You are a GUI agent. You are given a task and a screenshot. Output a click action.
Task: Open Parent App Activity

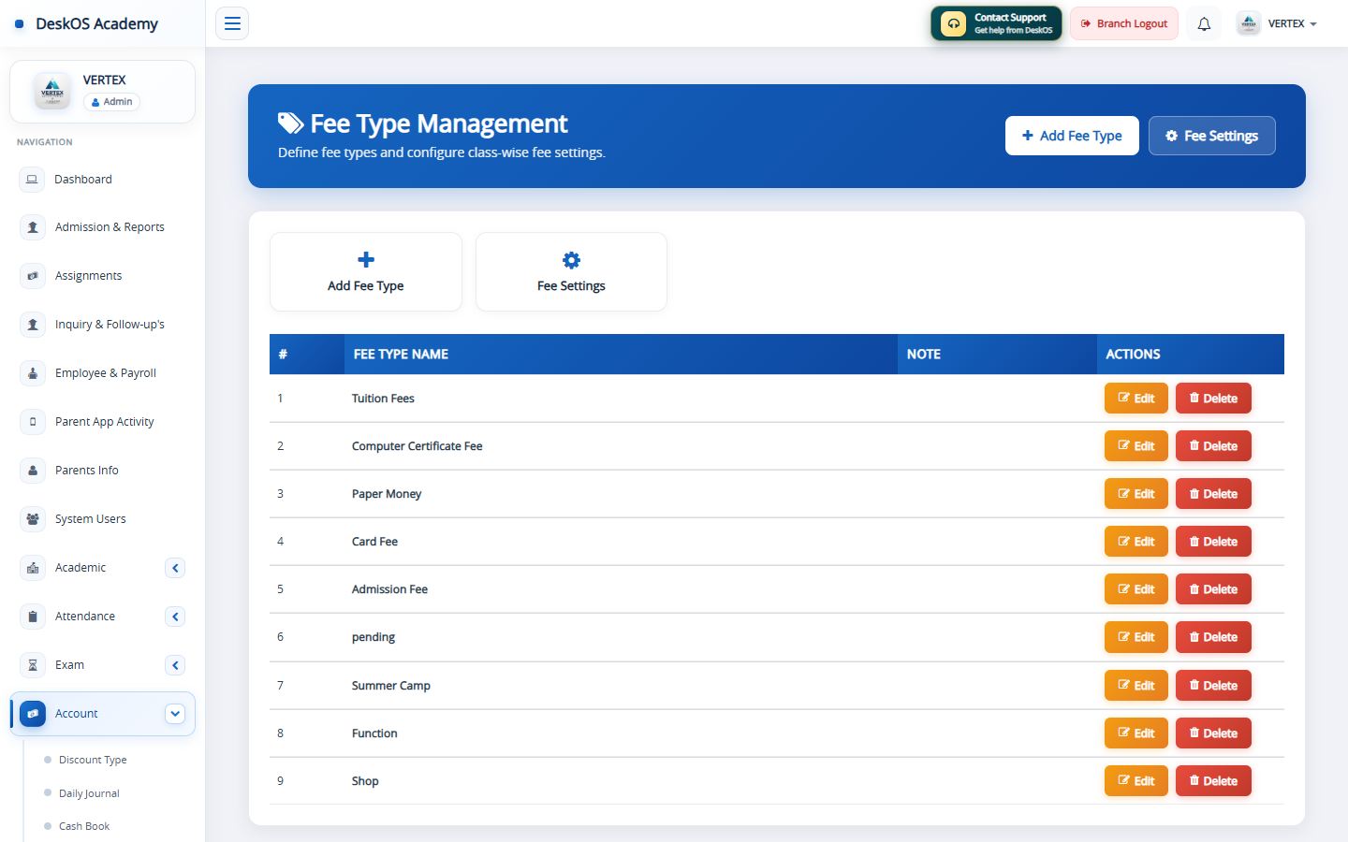pos(102,422)
